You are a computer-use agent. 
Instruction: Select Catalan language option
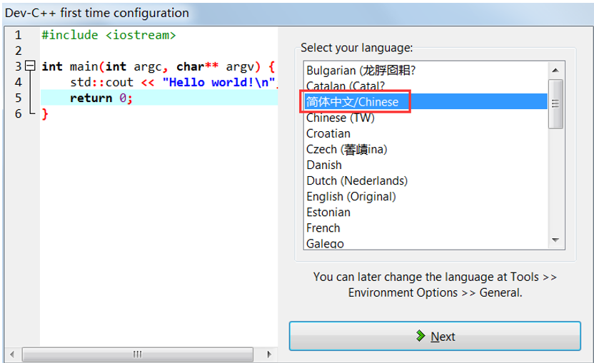[x=350, y=86]
